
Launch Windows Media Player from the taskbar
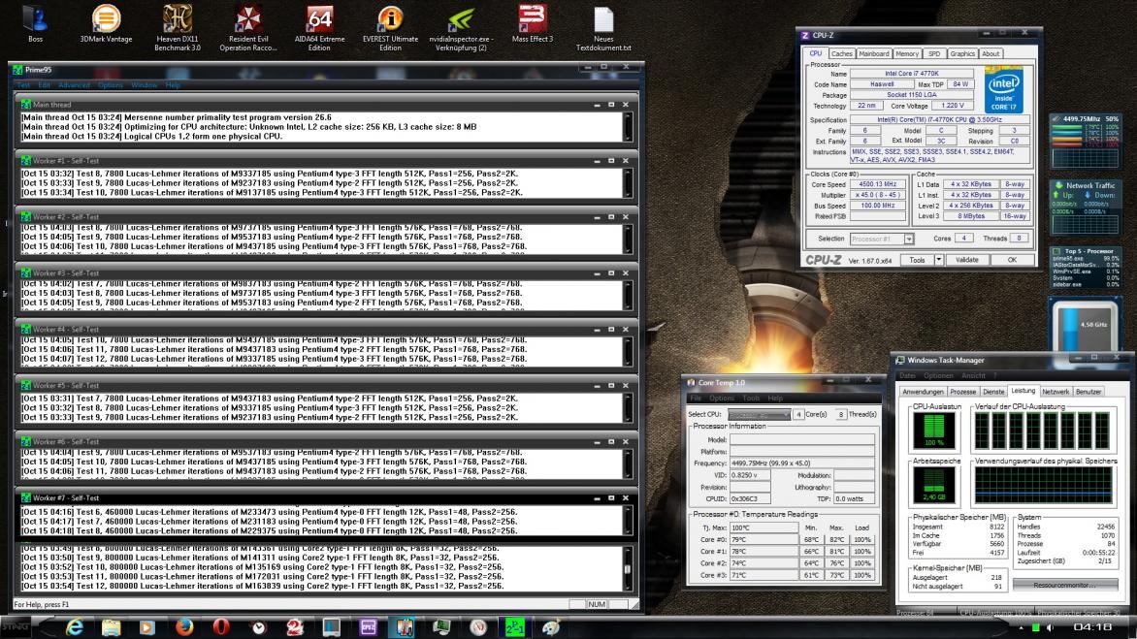point(147,627)
